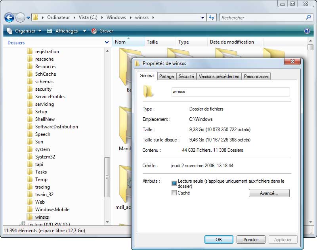Click the refresh icon beside address bar
The image size is (317, 250).
point(212,17)
